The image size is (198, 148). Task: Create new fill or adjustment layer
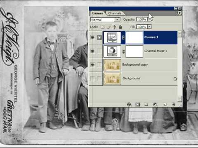tap(156, 105)
